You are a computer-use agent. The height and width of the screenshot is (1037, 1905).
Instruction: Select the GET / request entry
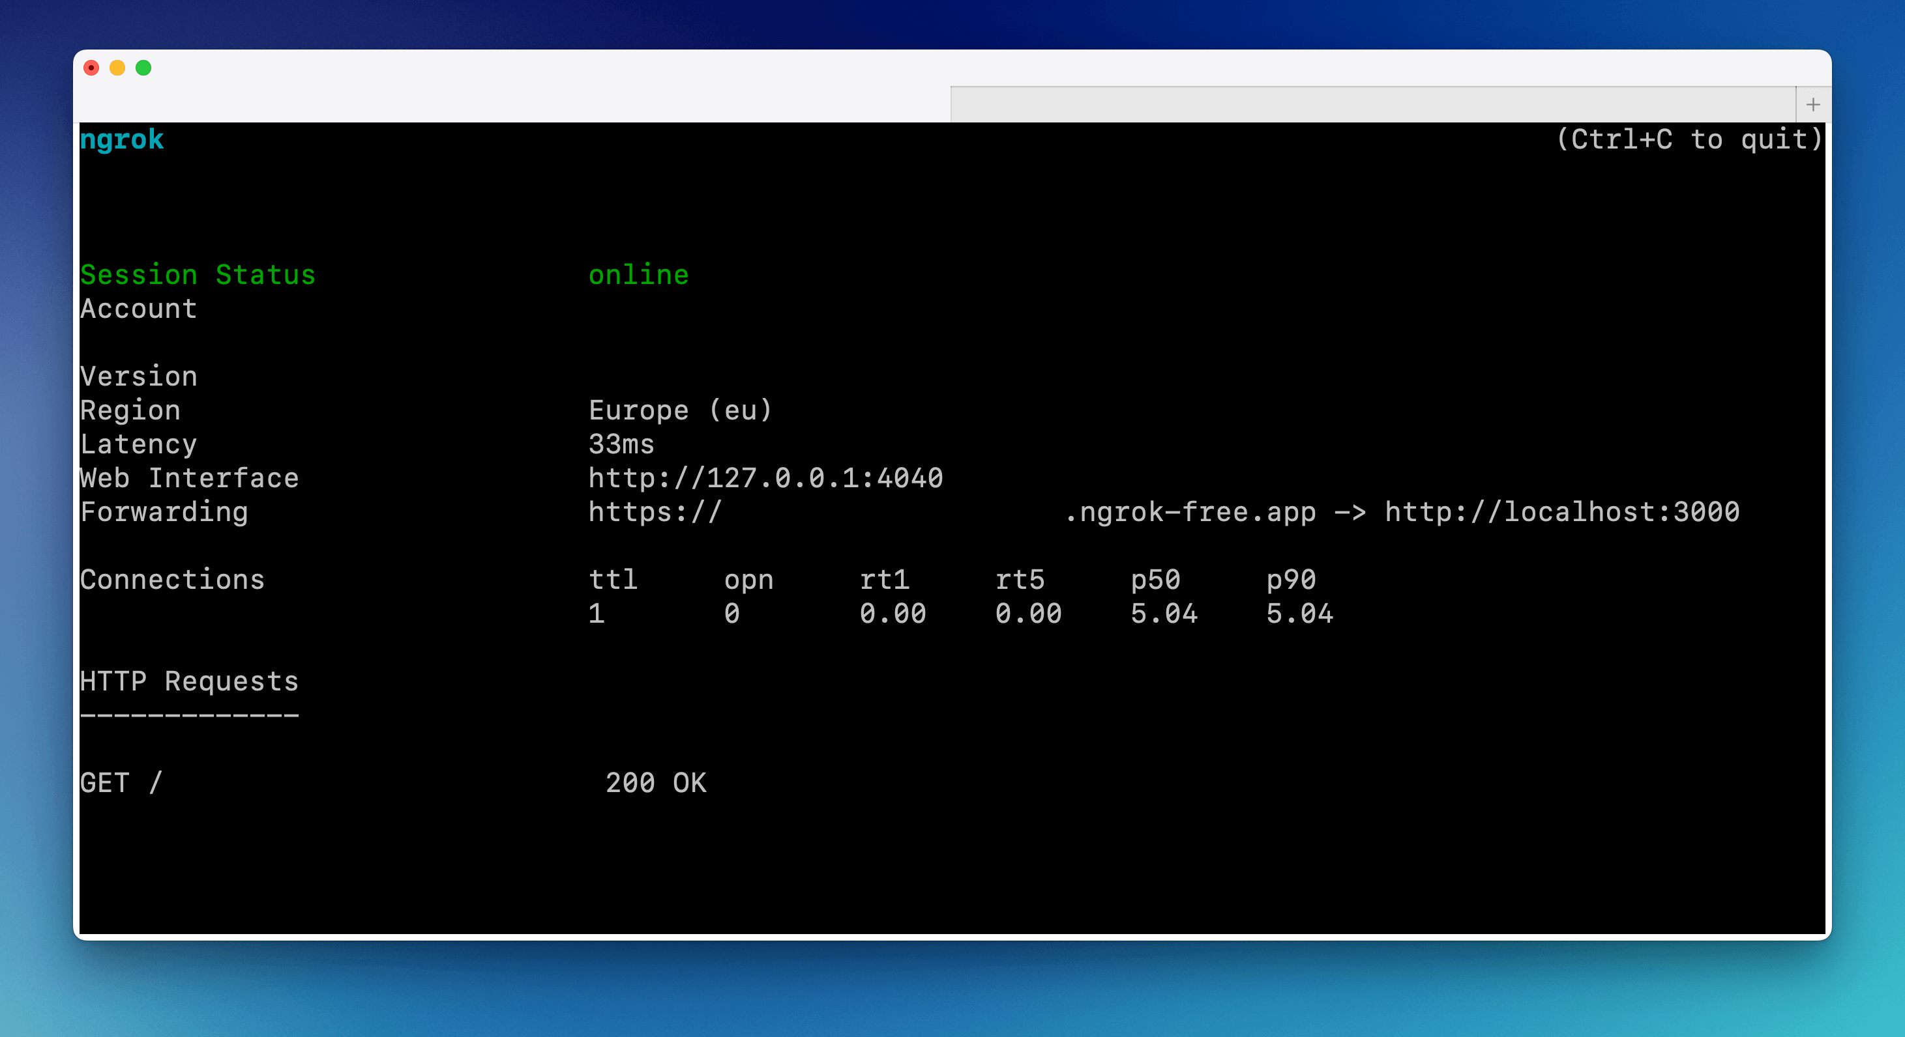pyautogui.click(x=121, y=783)
